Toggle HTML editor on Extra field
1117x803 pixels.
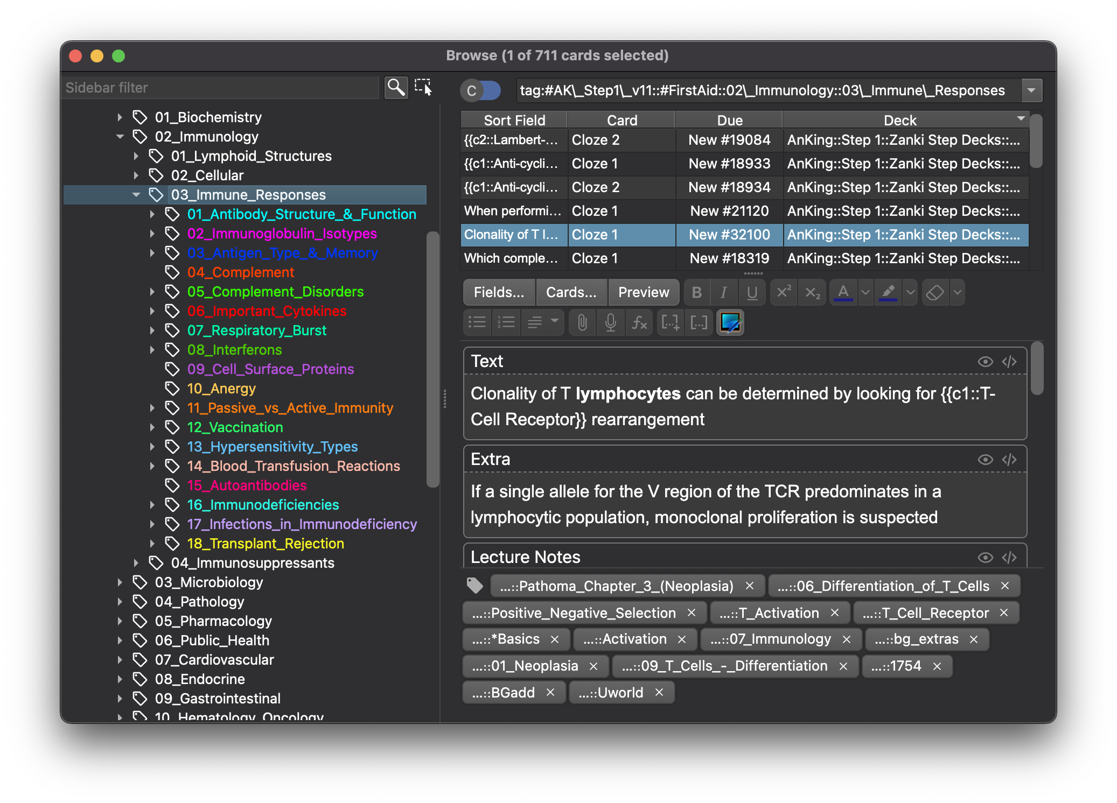1009,460
